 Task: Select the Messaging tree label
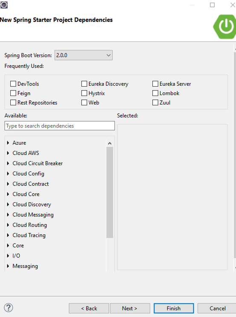click(25, 266)
